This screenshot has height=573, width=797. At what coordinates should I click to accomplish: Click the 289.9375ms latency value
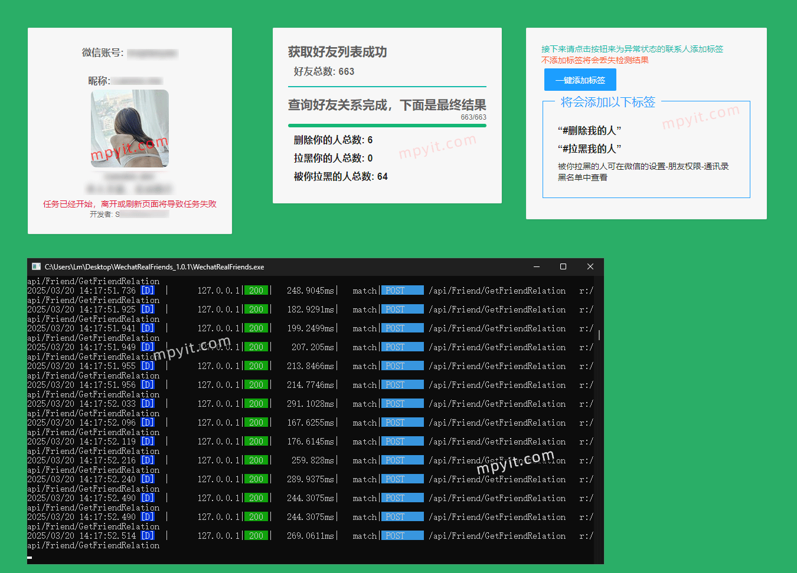tap(311, 479)
